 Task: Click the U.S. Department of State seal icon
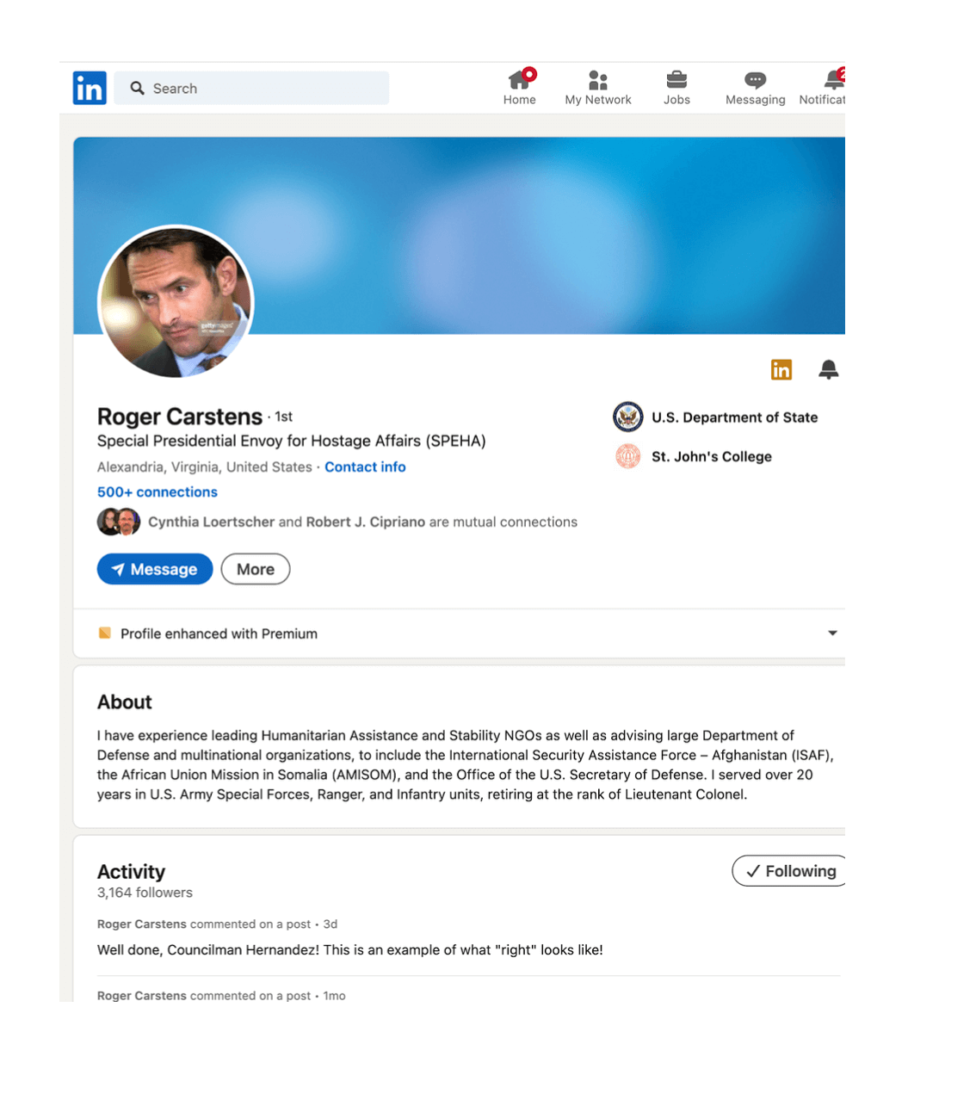click(628, 417)
